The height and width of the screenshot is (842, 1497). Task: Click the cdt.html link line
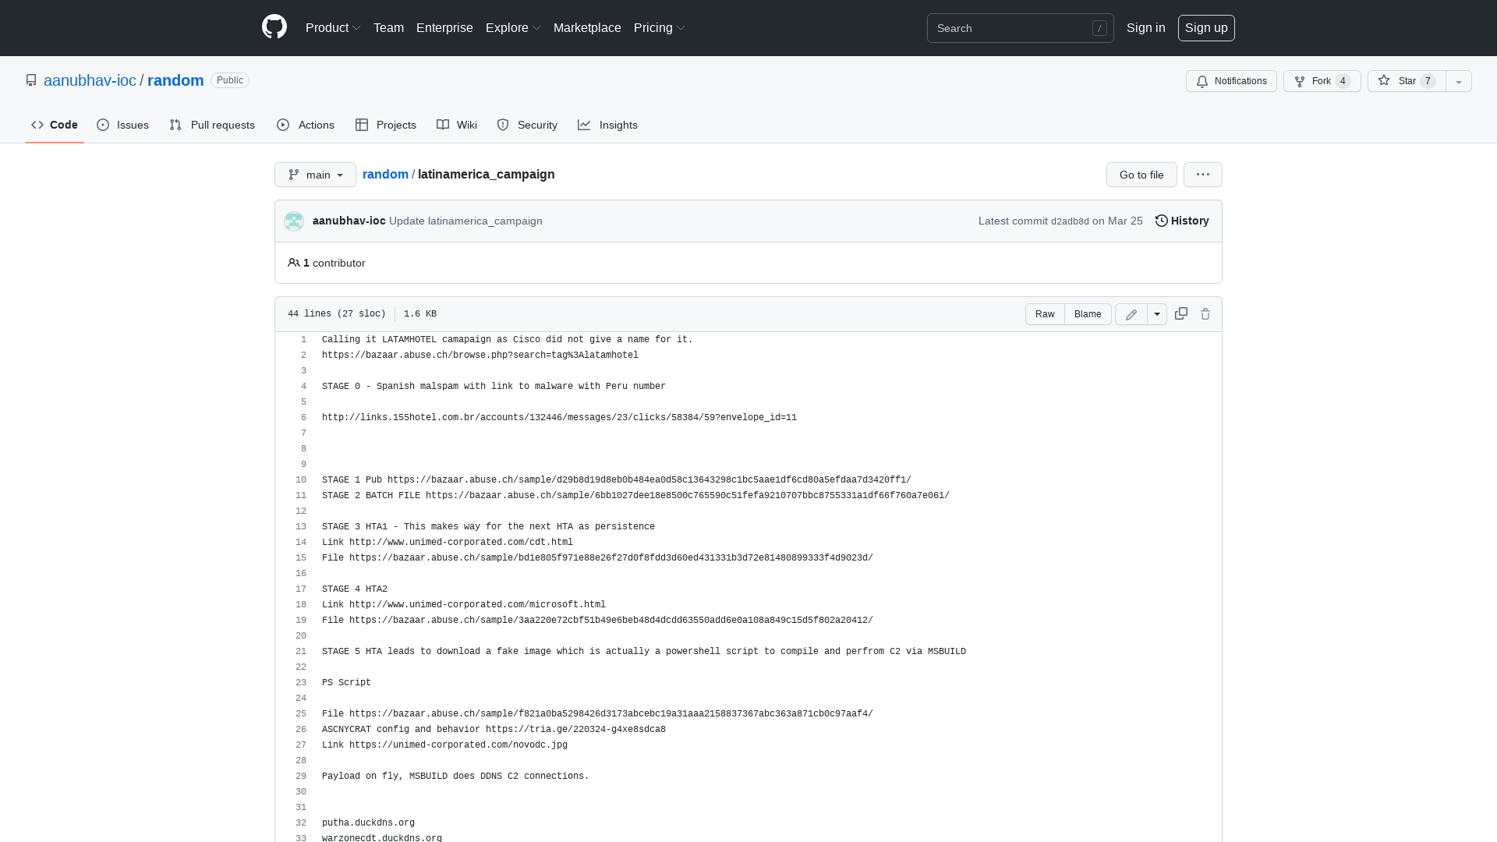coord(448,543)
